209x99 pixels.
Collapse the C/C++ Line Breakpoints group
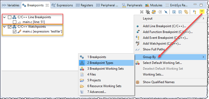point(4,17)
